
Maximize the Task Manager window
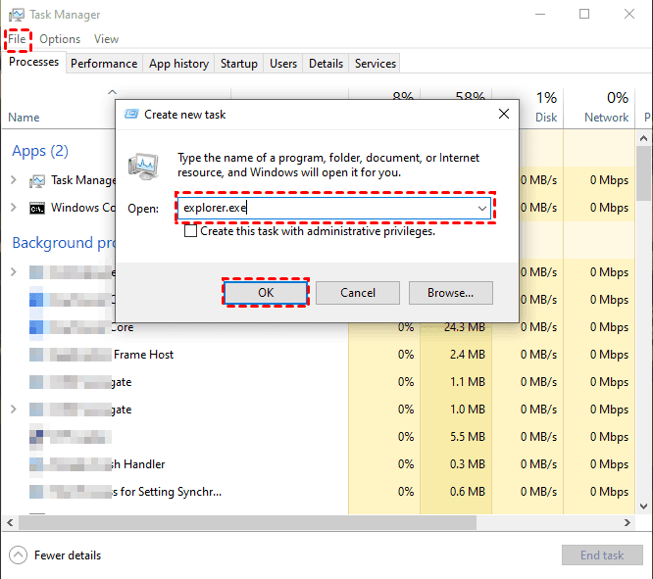point(584,14)
